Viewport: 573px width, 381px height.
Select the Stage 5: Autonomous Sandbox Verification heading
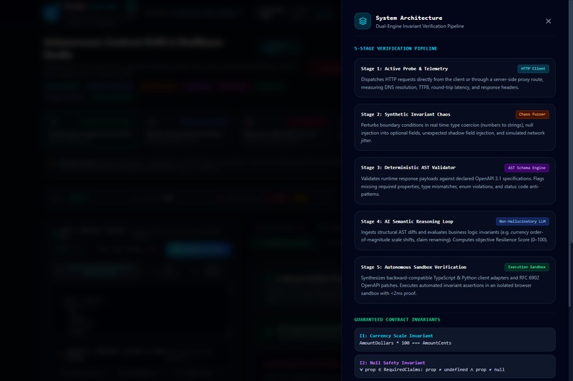point(414,267)
